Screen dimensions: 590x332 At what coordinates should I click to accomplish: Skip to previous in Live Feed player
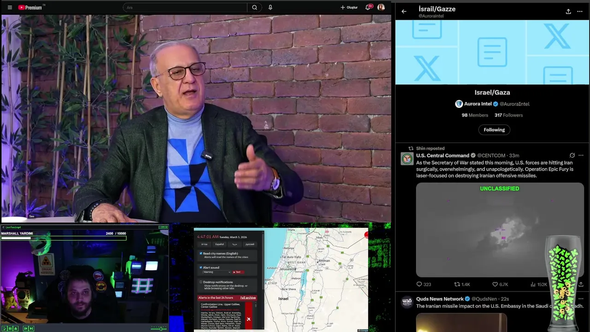coord(26,328)
